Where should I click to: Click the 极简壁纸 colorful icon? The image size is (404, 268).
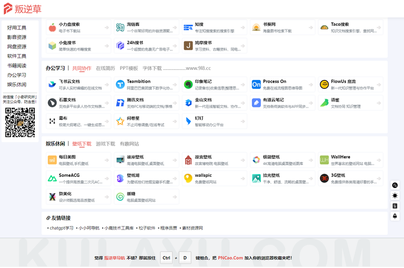pos(256,160)
